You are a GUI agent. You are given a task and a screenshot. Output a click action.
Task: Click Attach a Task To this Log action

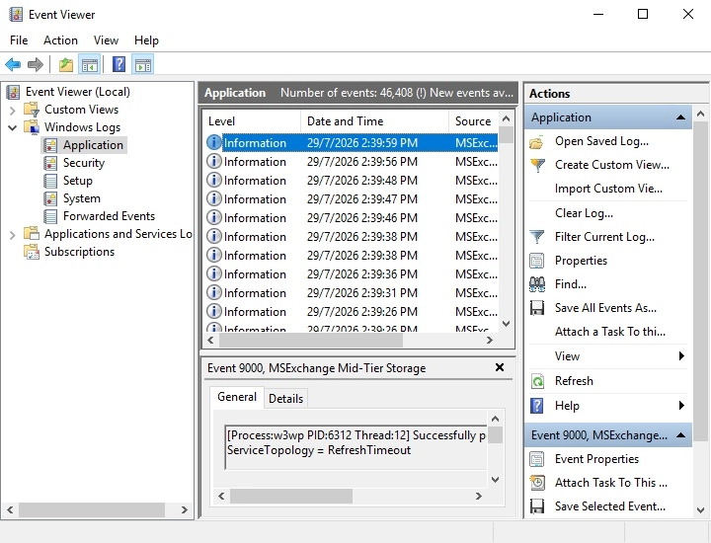coord(610,332)
